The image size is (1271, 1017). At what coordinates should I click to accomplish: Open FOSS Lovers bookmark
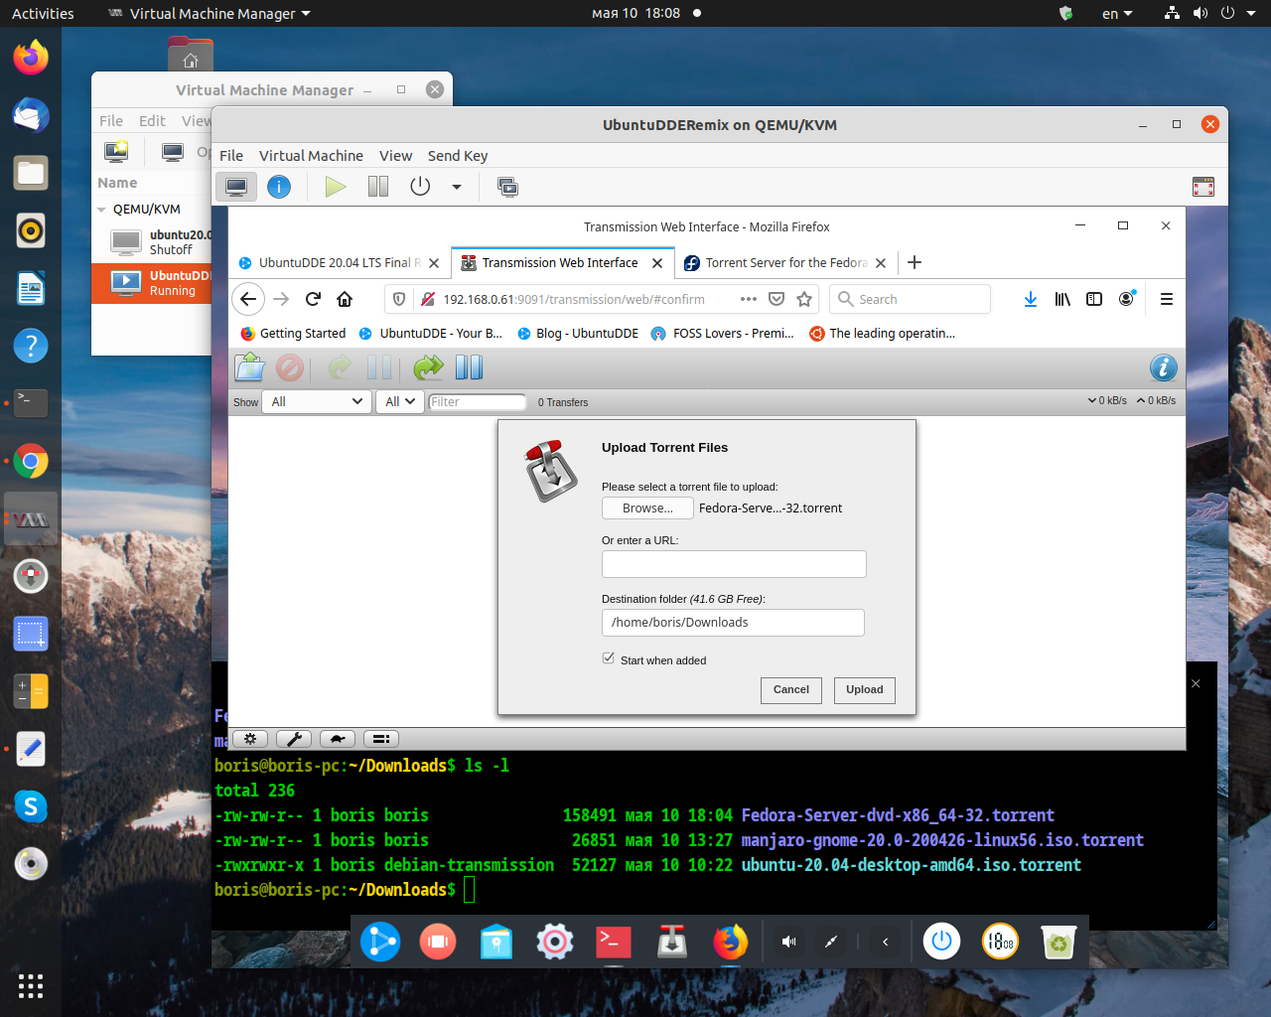tap(723, 334)
